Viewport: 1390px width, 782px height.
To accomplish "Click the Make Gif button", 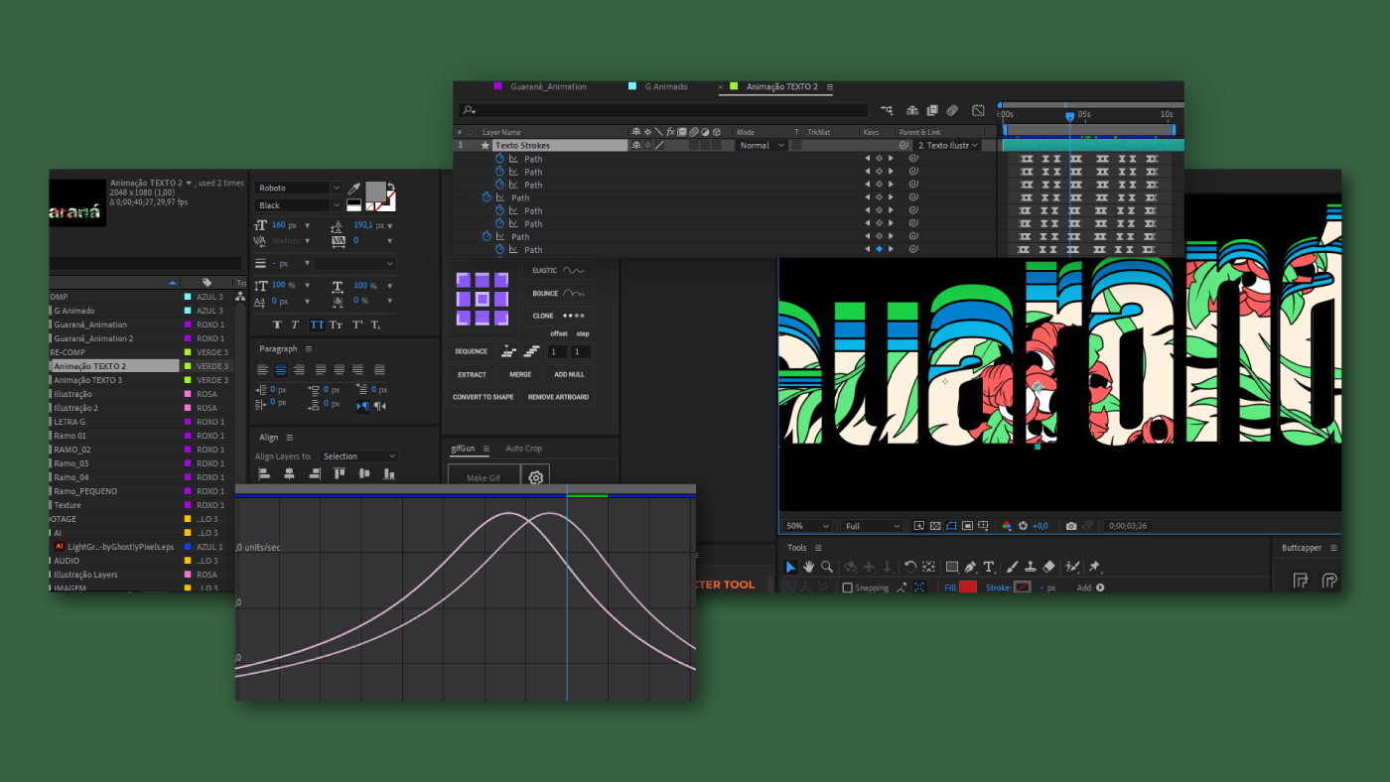I will tap(484, 477).
